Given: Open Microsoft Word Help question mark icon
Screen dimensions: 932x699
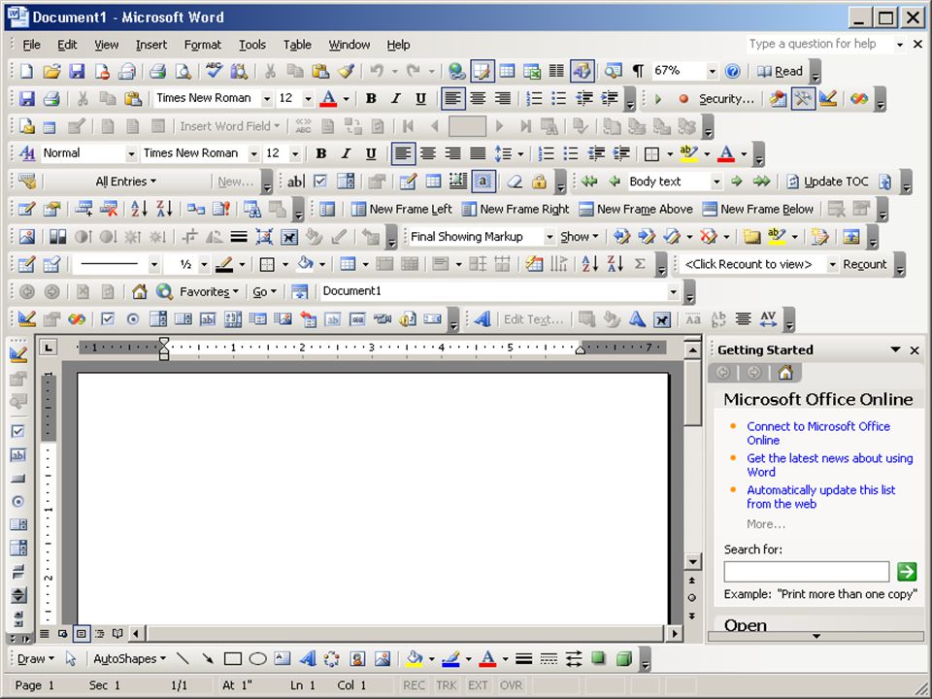Looking at the screenshot, I should [733, 71].
